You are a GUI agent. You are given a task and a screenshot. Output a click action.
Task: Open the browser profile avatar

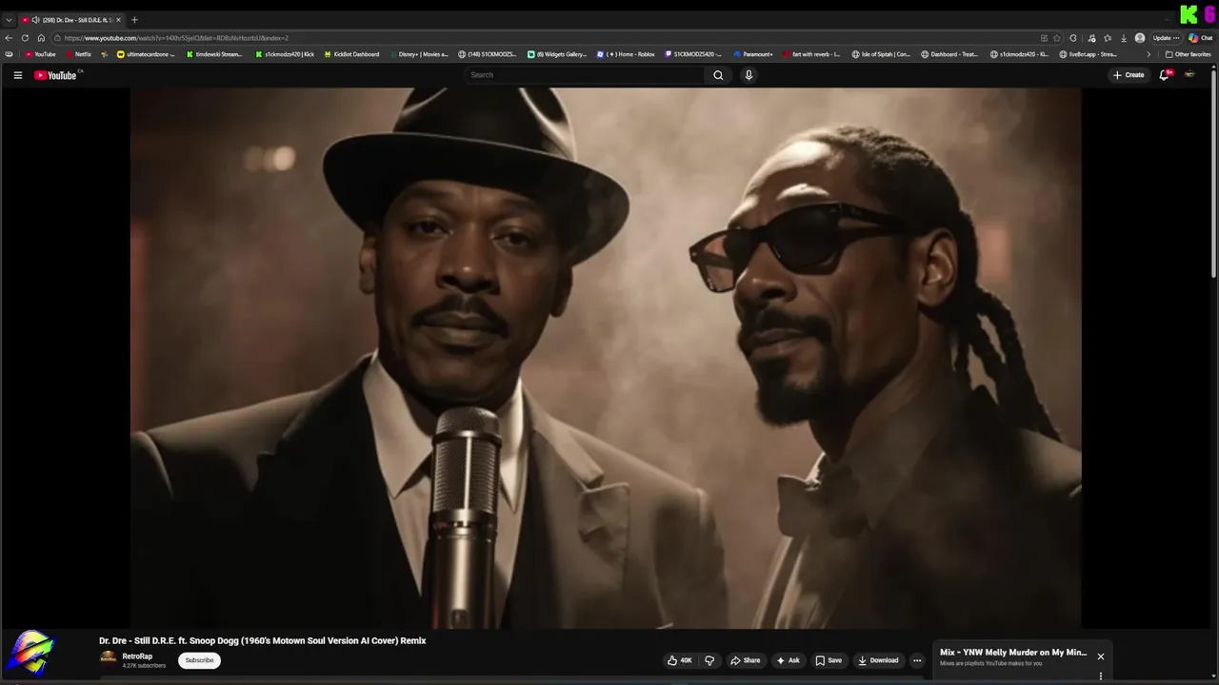click(x=1140, y=38)
